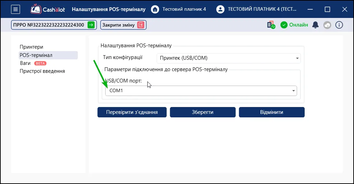Select POS-термінал in the sidebar
Viewport: 354px width, 184px height.
coord(48,55)
